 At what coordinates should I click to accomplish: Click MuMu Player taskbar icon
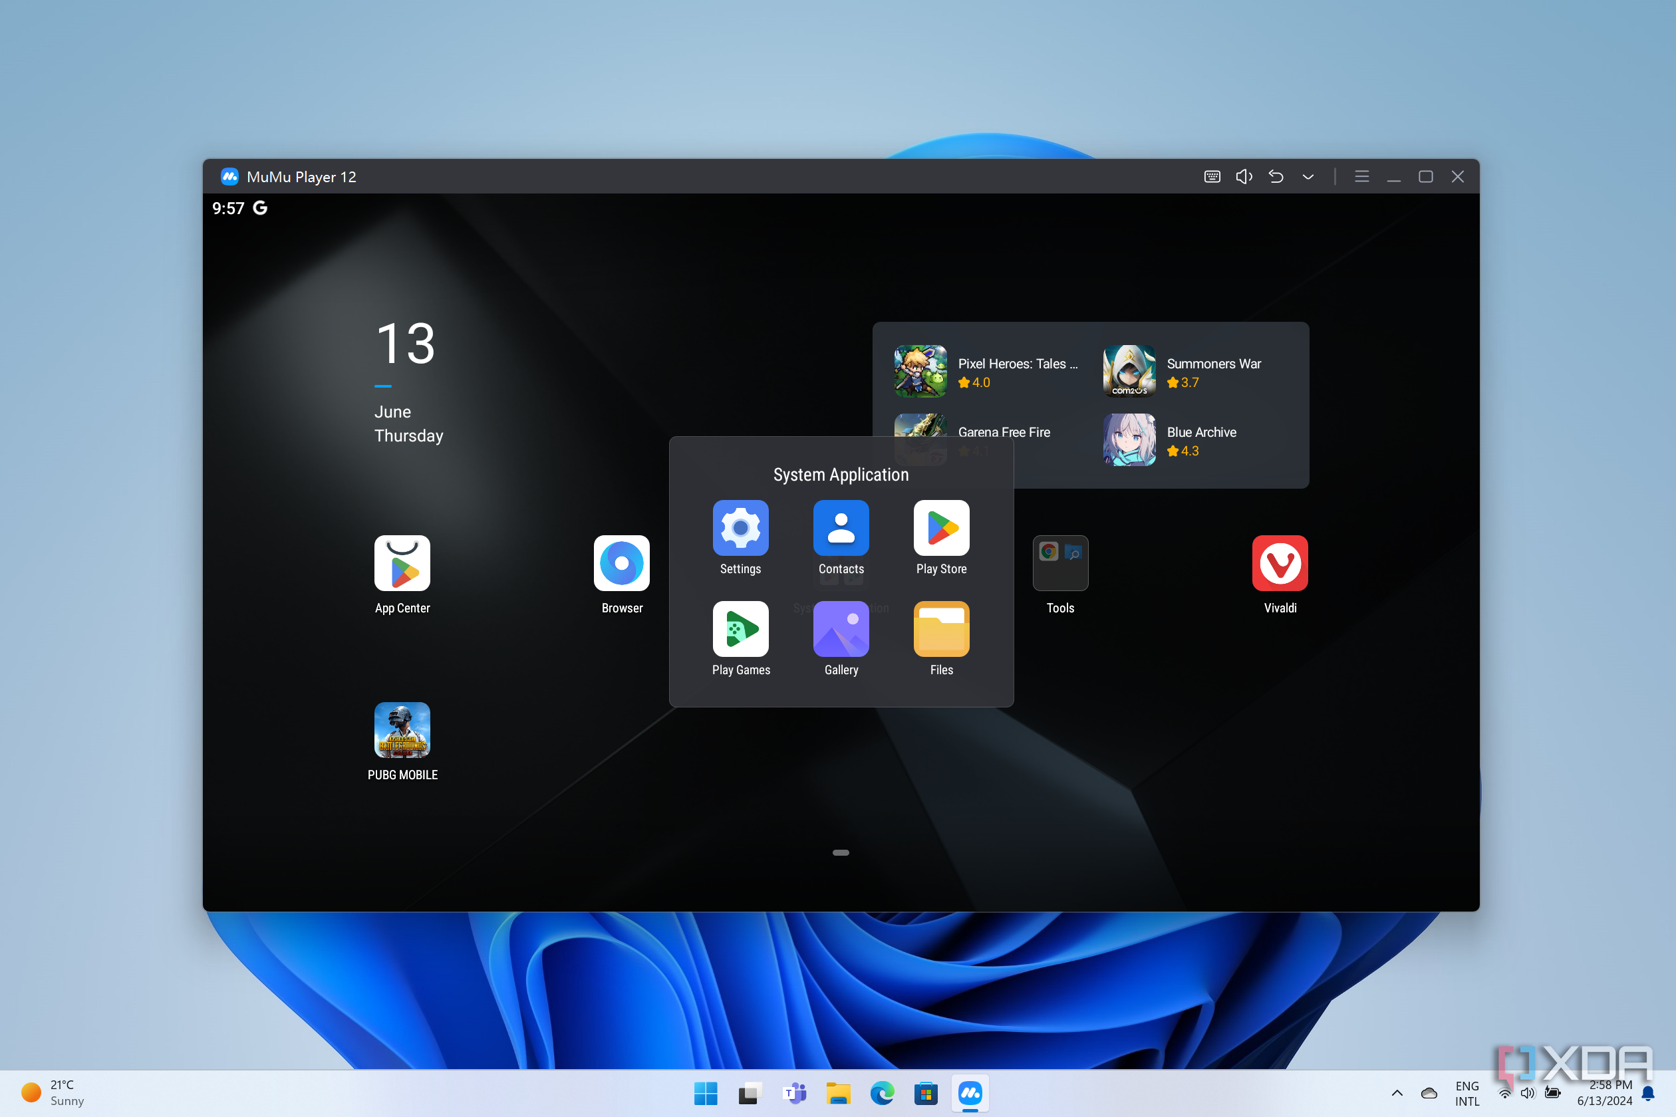pyautogui.click(x=970, y=1094)
